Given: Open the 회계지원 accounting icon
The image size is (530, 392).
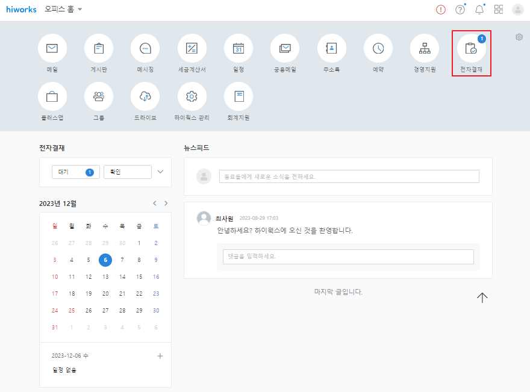Looking at the screenshot, I should point(238,97).
